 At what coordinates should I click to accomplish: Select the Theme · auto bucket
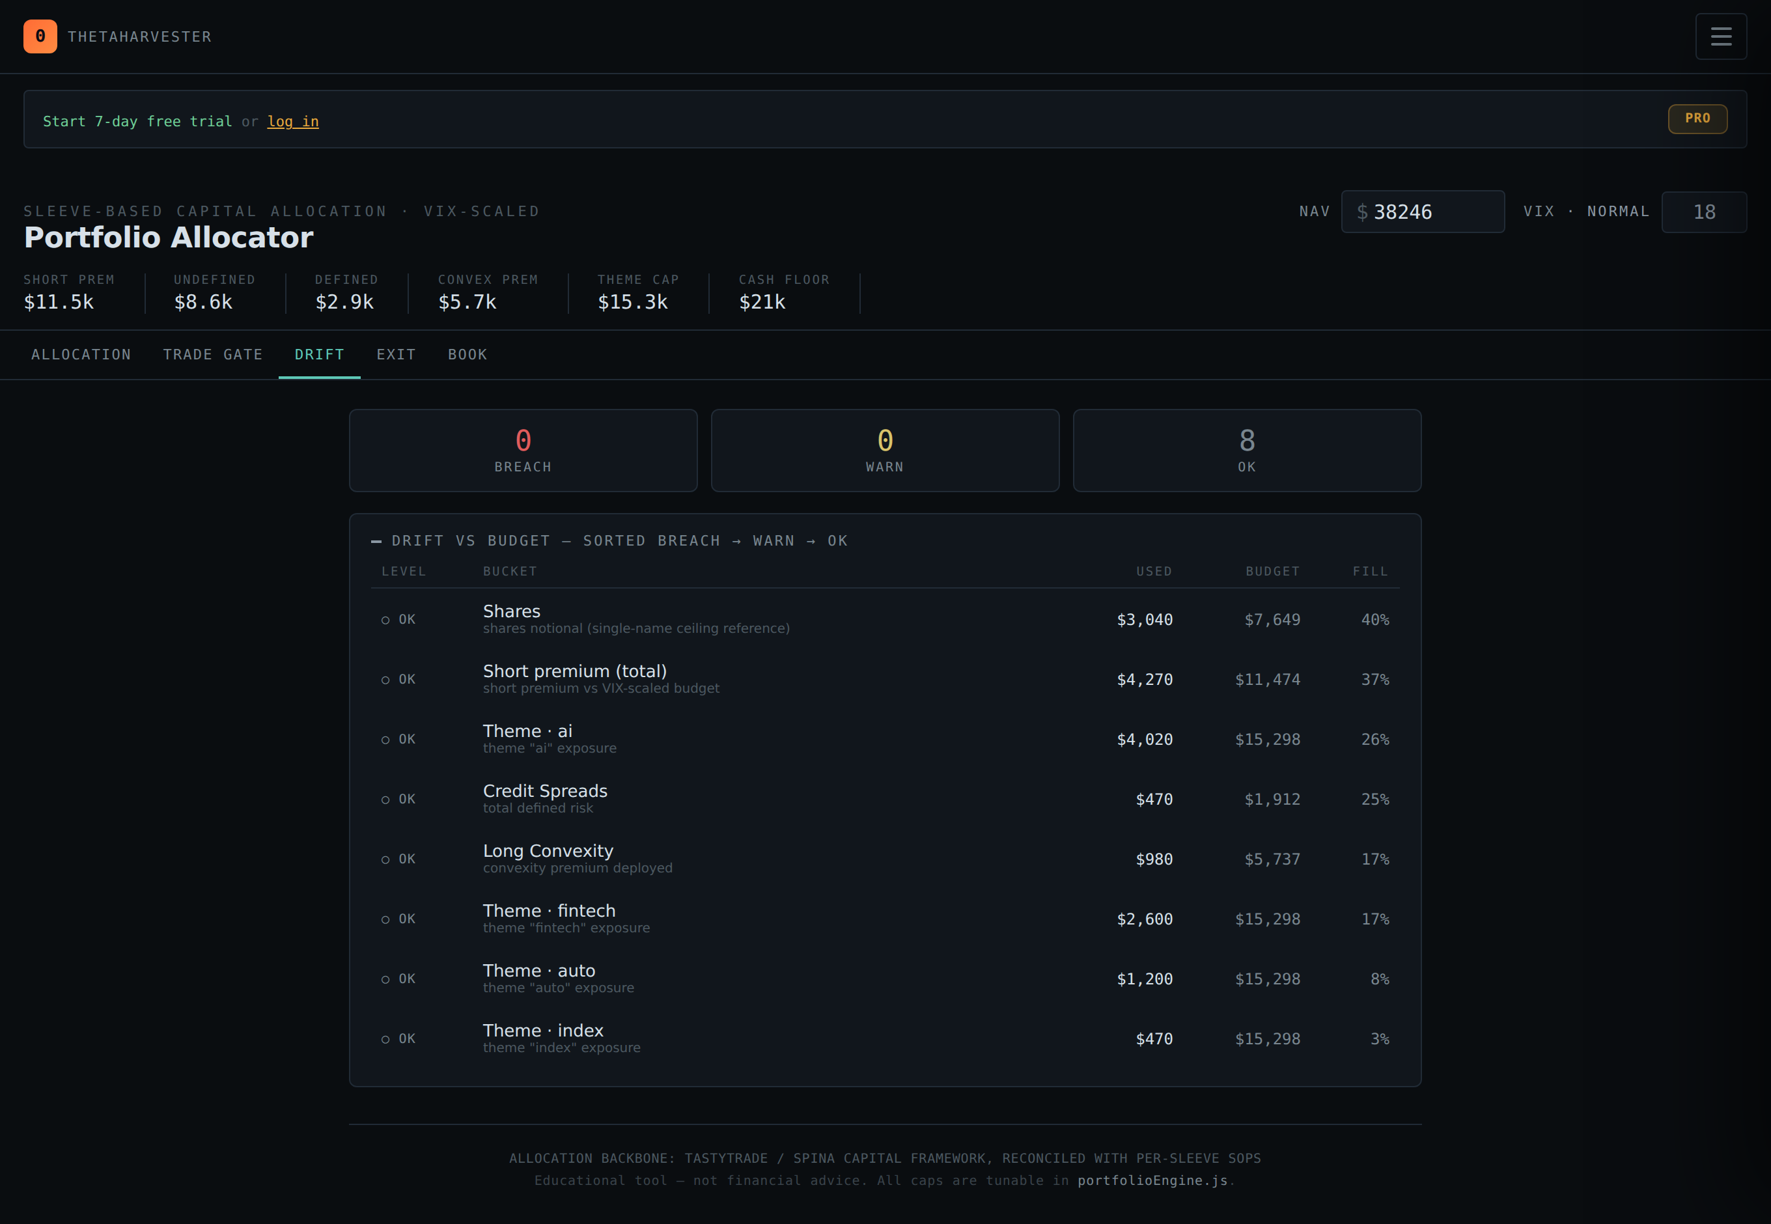click(x=539, y=970)
